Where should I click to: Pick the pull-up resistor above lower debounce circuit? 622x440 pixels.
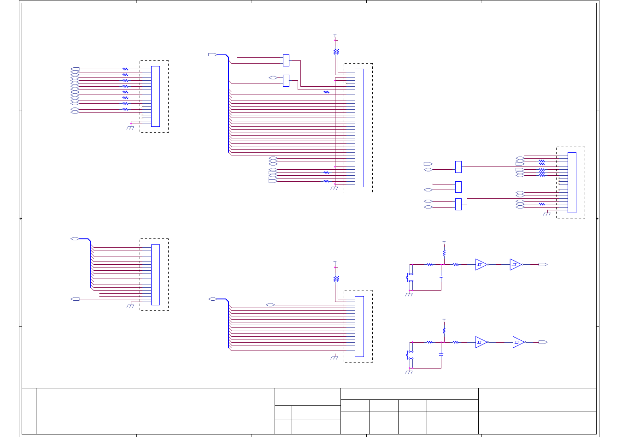click(444, 331)
